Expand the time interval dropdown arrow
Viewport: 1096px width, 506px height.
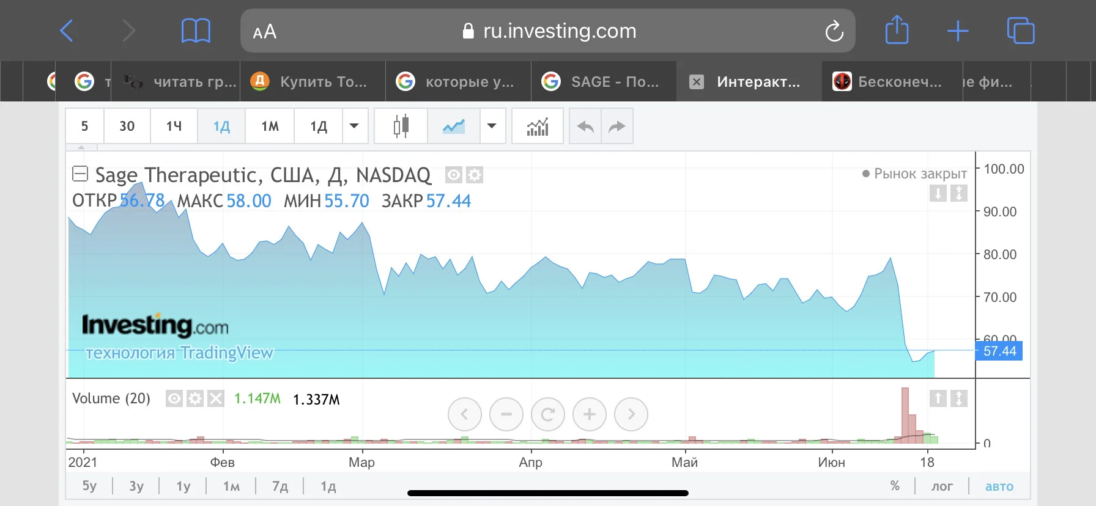click(x=354, y=127)
